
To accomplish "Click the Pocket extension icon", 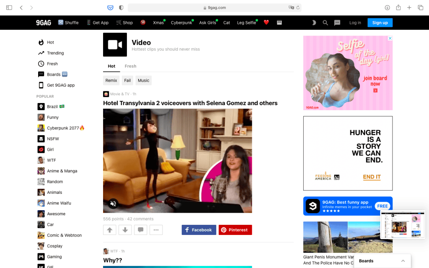I will pyautogui.click(x=110, y=8).
